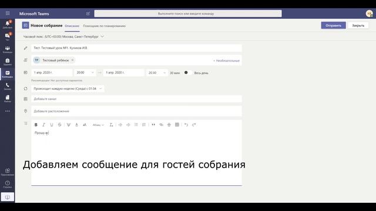
Task: Open the end time 20:30 dropdown
Action: [157, 73]
